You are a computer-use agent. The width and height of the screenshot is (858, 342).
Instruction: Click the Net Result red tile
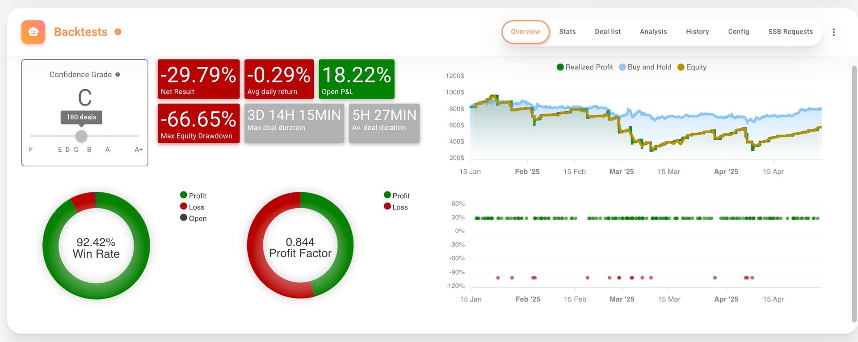(198, 79)
